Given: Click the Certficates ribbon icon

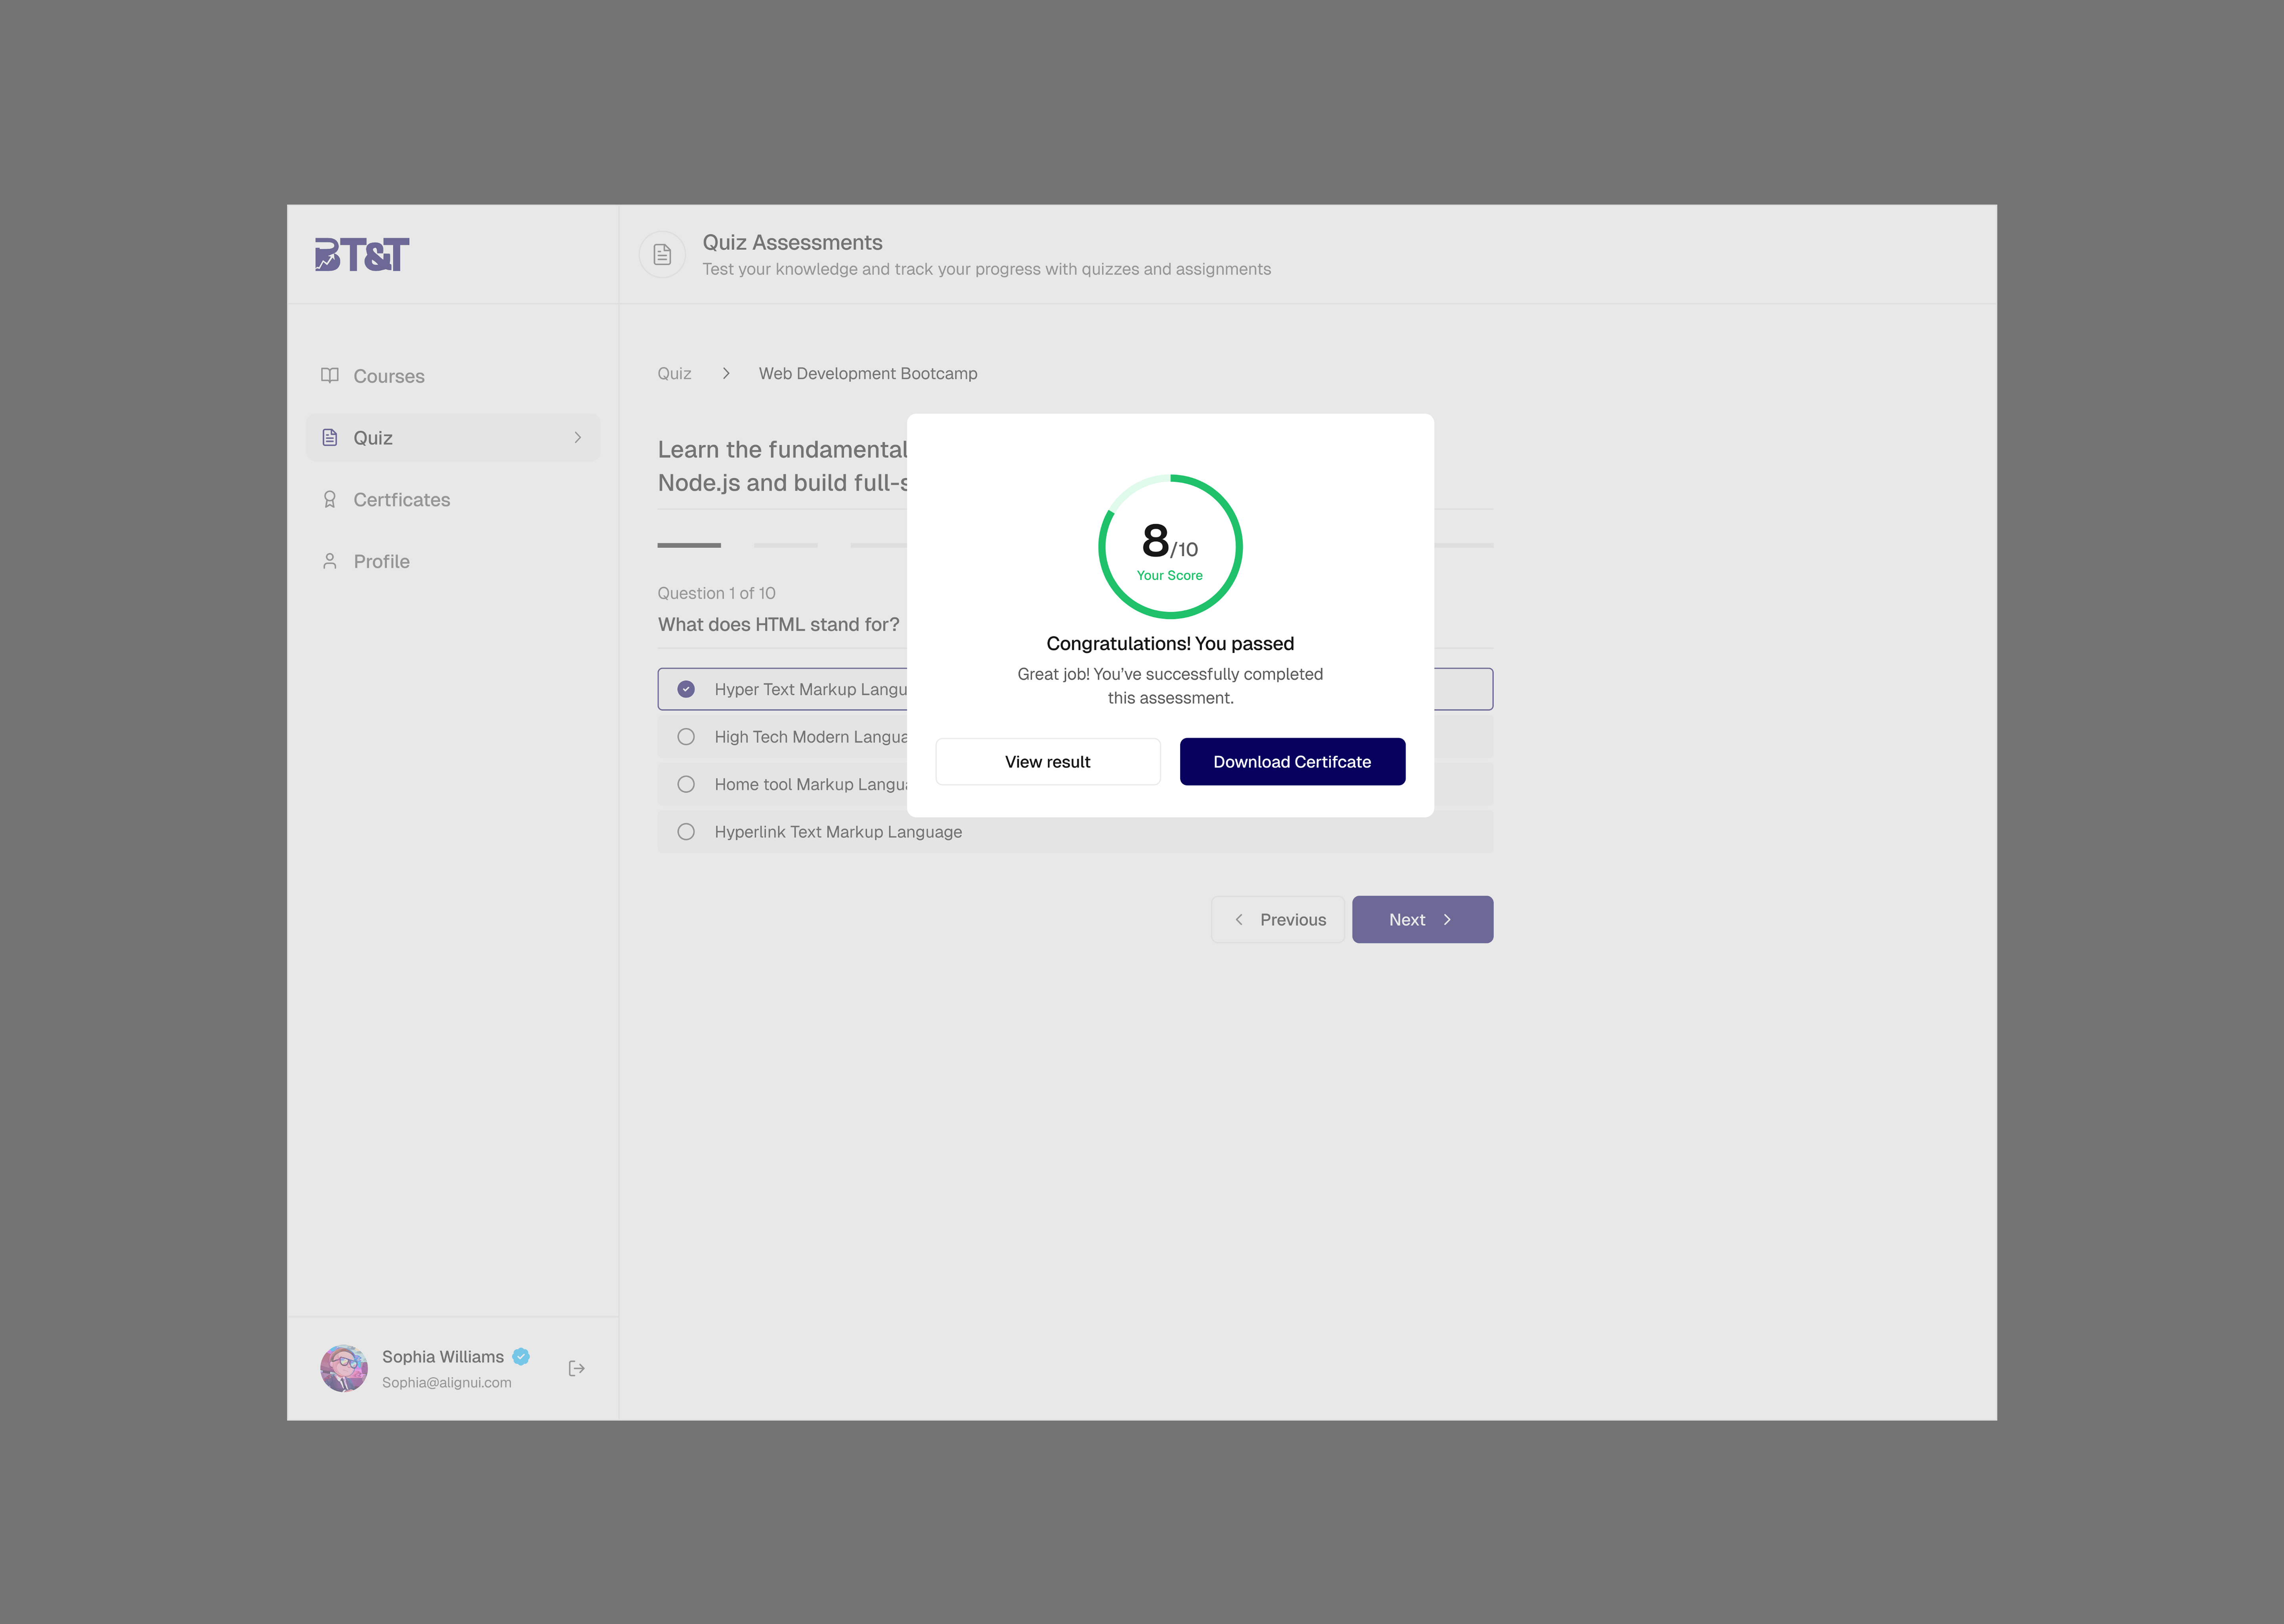Looking at the screenshot, I should (329, 499).
